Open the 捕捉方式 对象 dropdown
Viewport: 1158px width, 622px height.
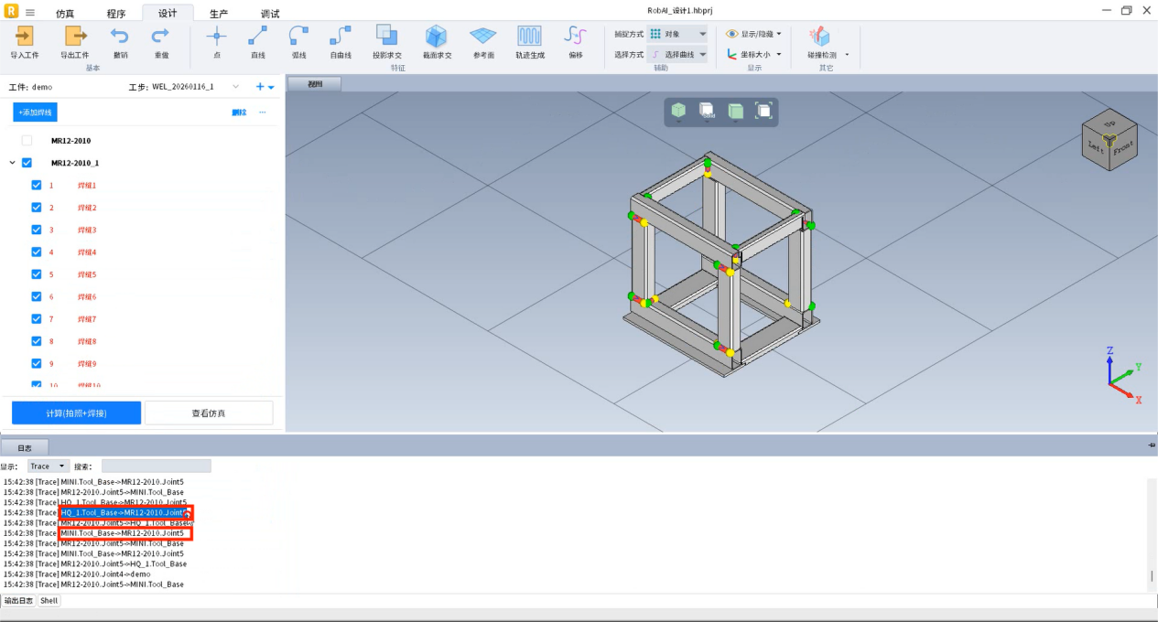677,34
